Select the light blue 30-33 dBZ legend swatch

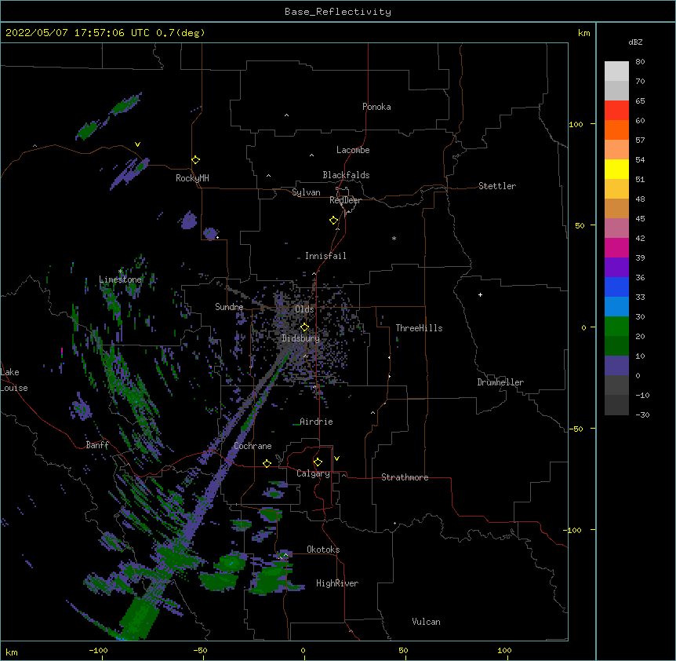click(616, 307)
